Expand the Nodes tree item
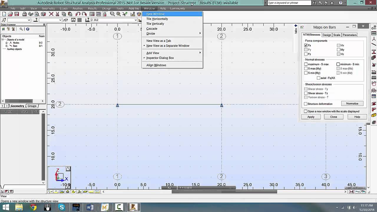This screenshot has height=212, width=377. pyautogui.click(x=6, y=43)
